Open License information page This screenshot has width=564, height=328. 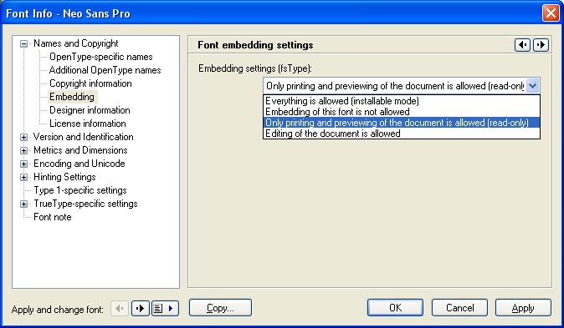coord(87,123)
